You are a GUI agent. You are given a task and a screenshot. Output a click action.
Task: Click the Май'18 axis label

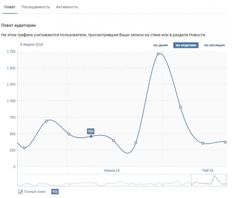(x=207, y=171)
